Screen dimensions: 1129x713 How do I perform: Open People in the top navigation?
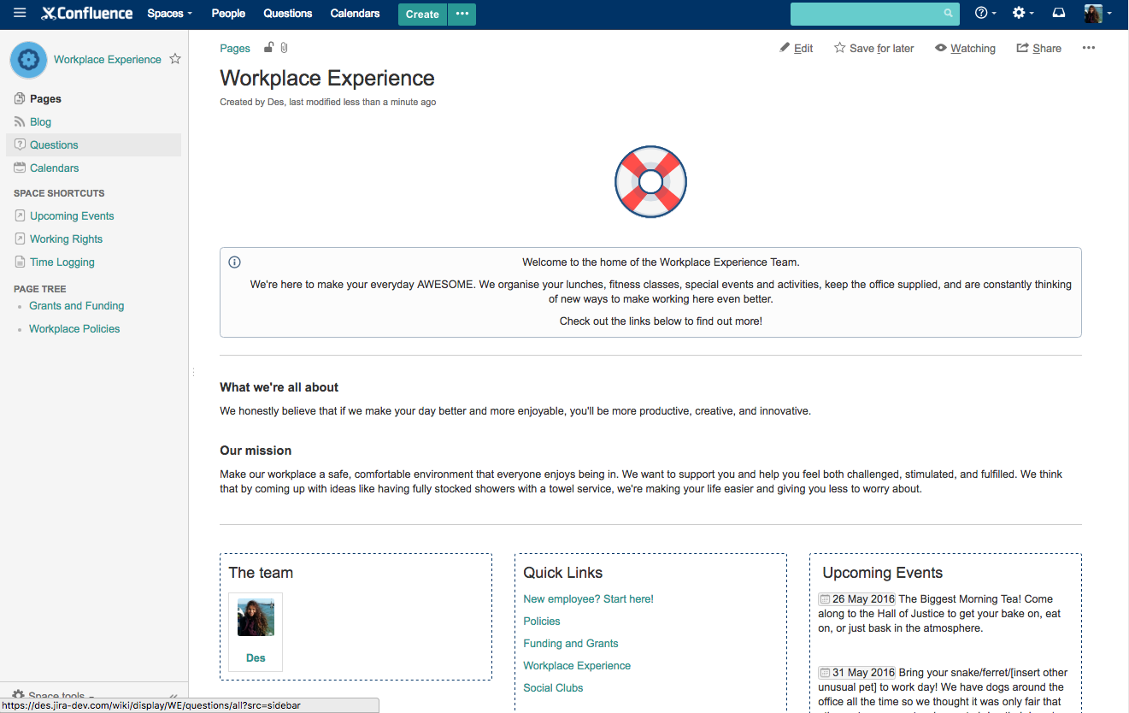pyautogui.click(x=228, y=14)
